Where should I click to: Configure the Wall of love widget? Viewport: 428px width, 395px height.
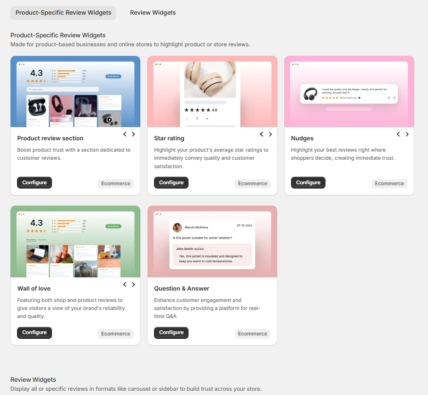coord(34,333)
